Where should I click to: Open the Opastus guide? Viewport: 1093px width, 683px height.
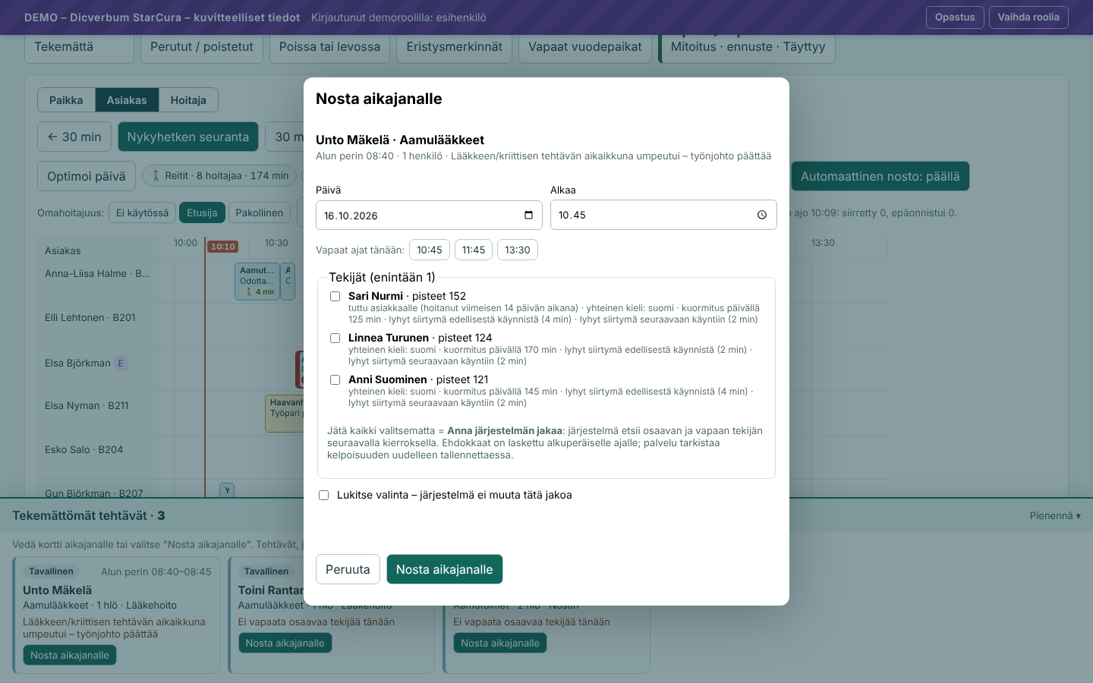pos(955,17)
